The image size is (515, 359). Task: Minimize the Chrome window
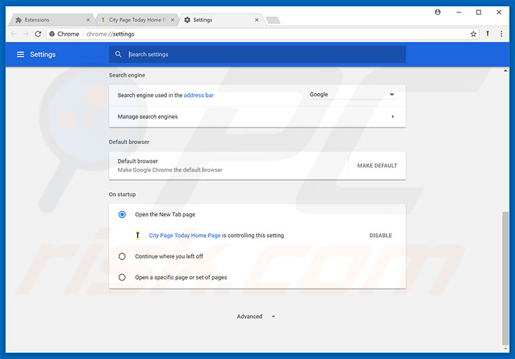point(459,12)
